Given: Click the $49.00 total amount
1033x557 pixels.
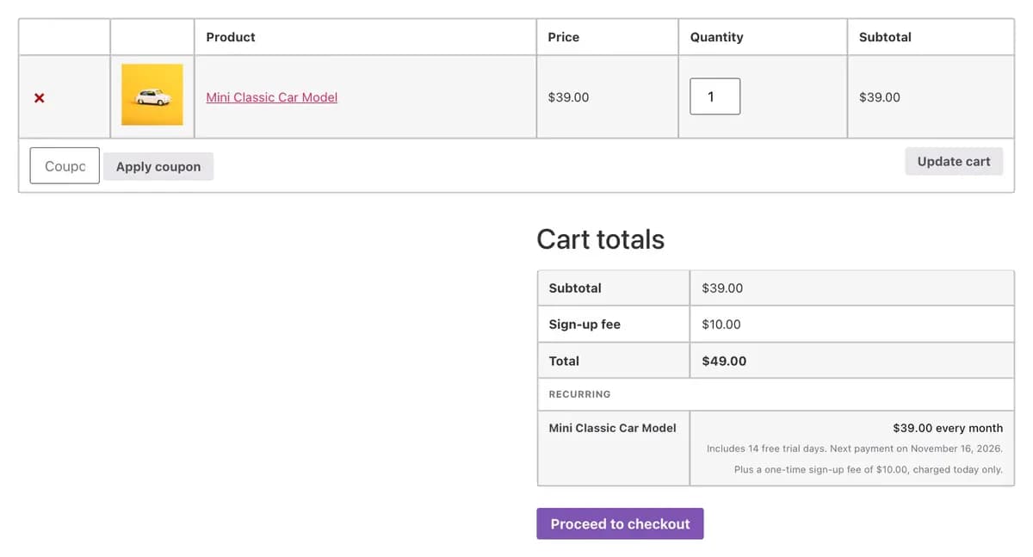Looking at the screenshot, I should [x=724, y=361].
